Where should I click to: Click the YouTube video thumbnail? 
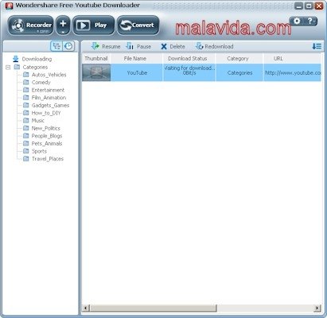[96, 72]
